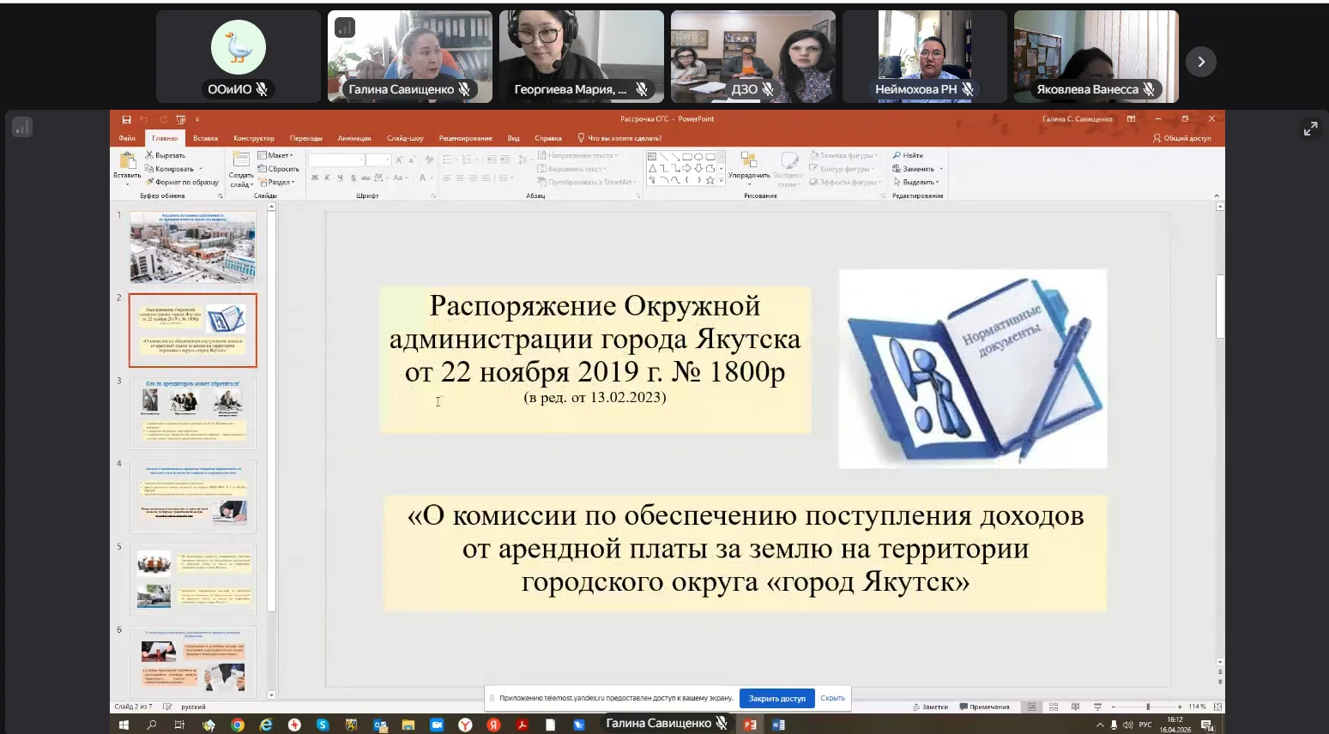The image size is (1329, 734).
Task: Expand the Select (Выделить) dropdown
Action: [916, 182]
